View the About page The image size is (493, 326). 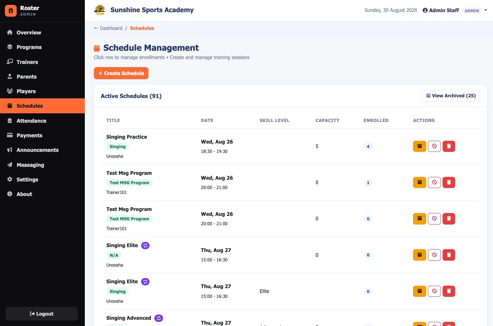pyautogui.click(x=42, y=194)
